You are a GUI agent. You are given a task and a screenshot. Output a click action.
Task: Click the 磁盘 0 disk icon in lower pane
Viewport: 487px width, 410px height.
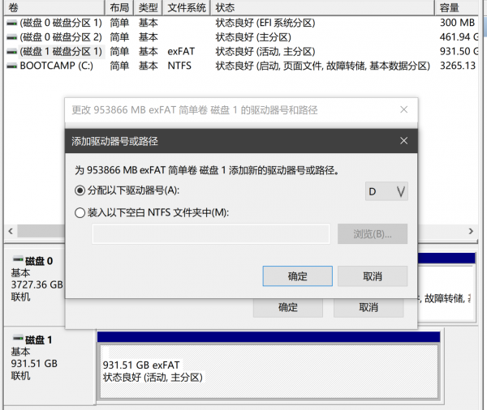point(17,261)
